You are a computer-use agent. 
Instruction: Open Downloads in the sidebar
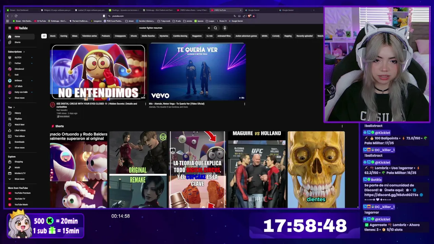21,142
